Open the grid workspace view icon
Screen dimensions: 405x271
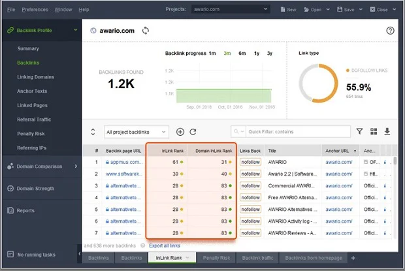click(x=374, y=132)
